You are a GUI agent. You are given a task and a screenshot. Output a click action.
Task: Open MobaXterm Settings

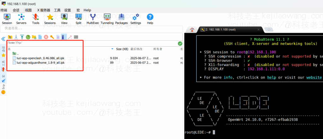coord(136,19)
